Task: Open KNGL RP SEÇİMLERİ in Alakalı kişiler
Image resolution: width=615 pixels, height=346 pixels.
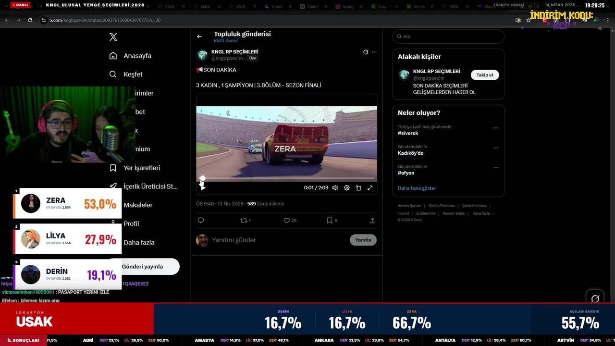Action: pos(436,71)
